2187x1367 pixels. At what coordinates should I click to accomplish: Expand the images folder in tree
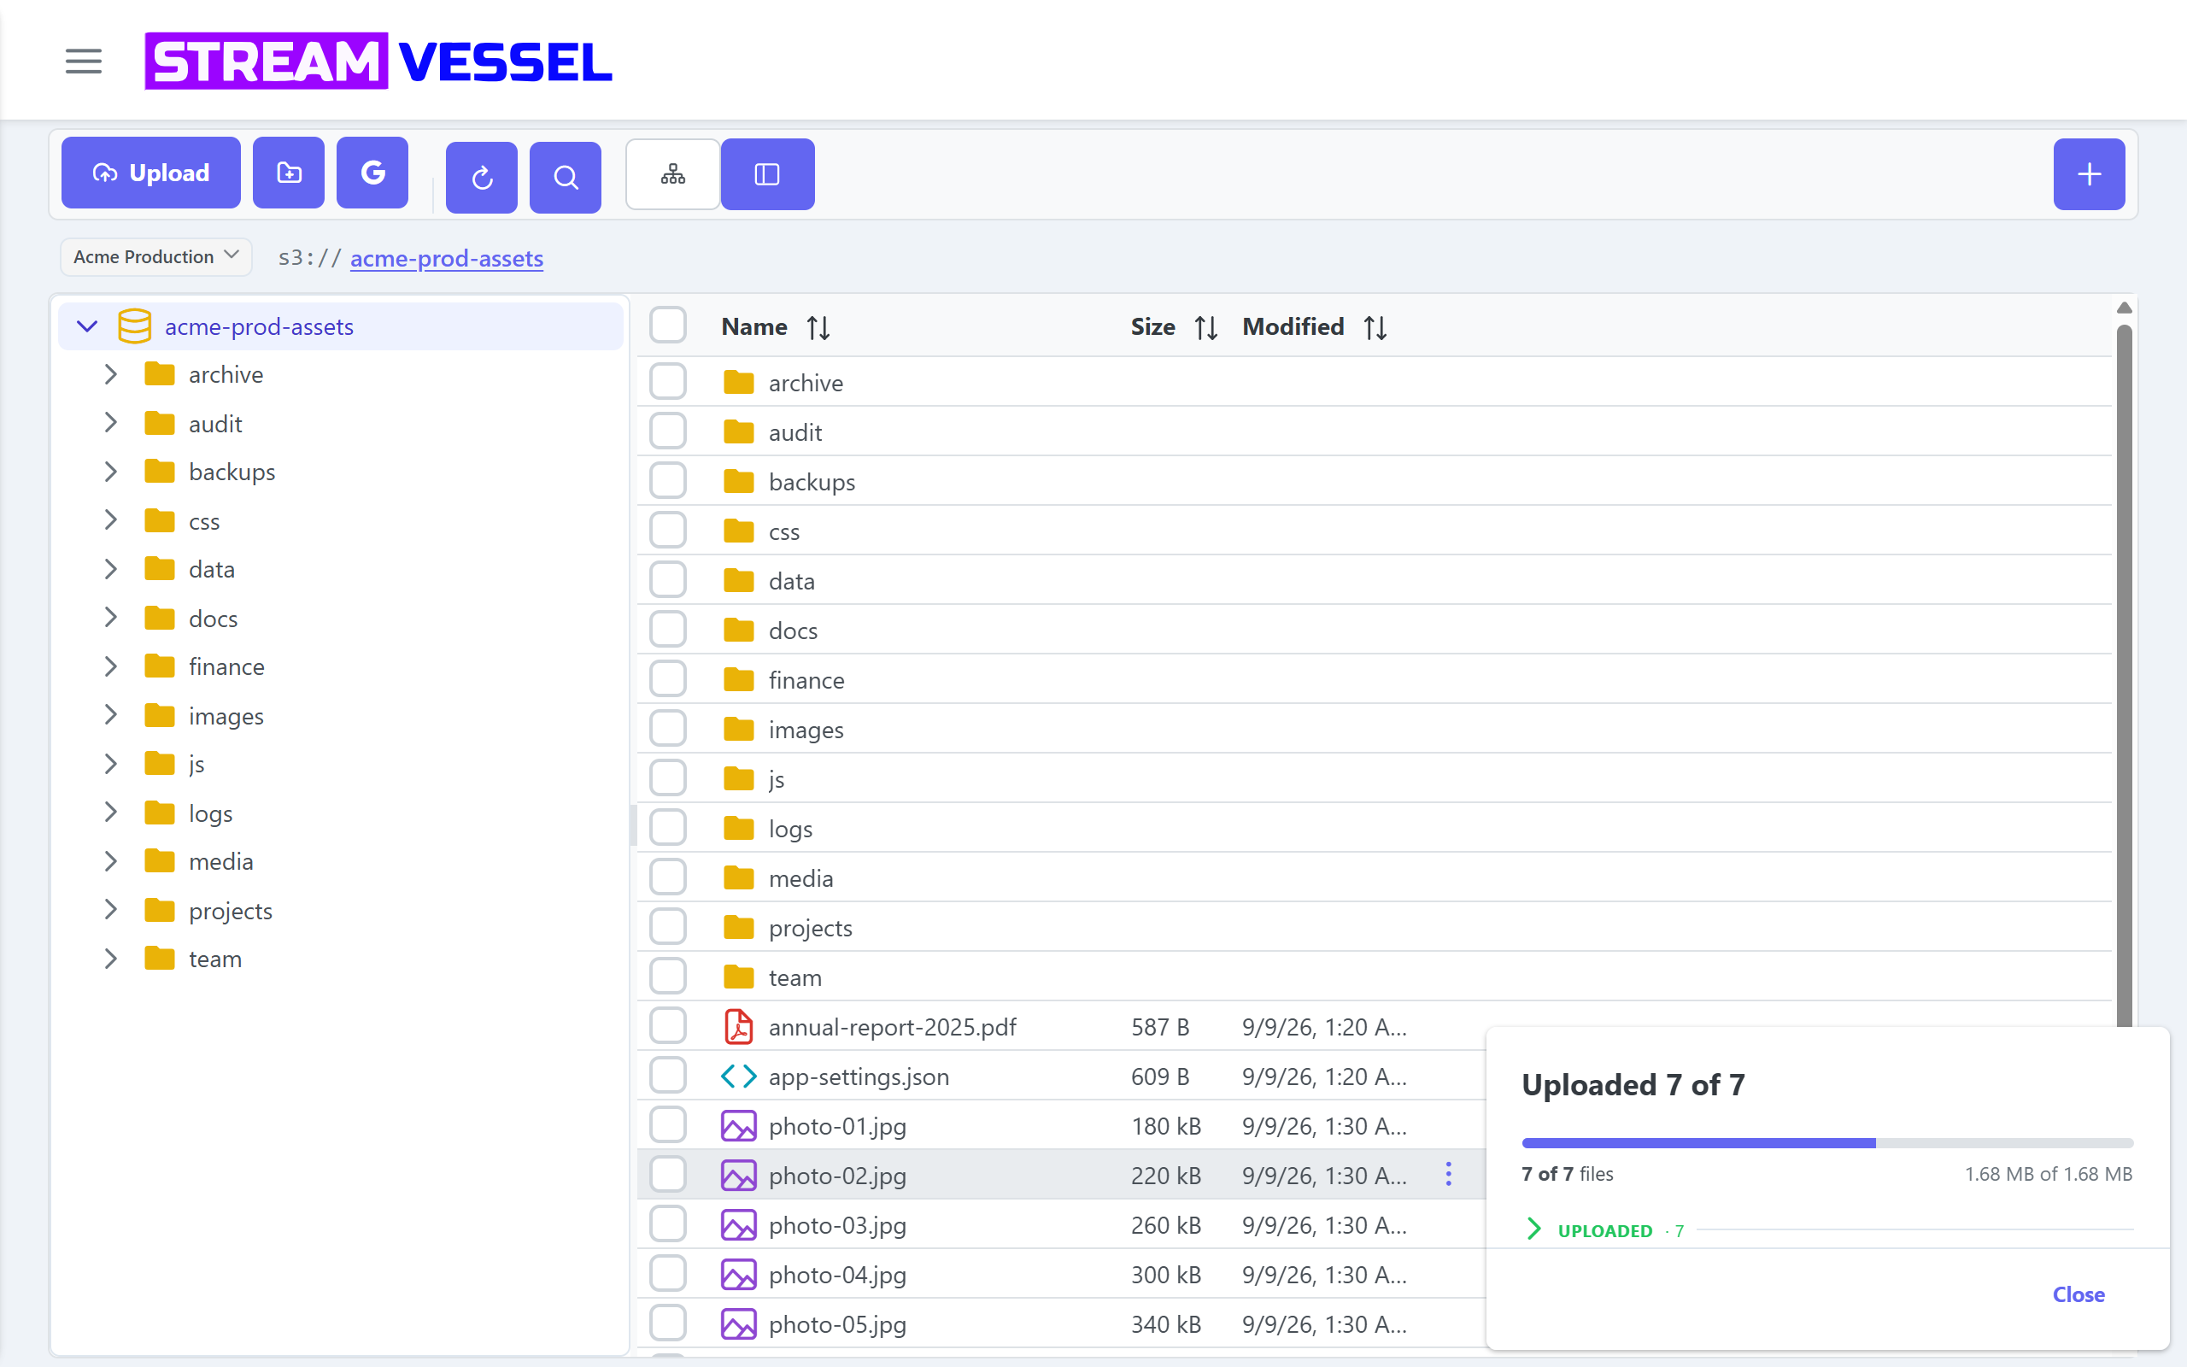click(x=110, y=715)
